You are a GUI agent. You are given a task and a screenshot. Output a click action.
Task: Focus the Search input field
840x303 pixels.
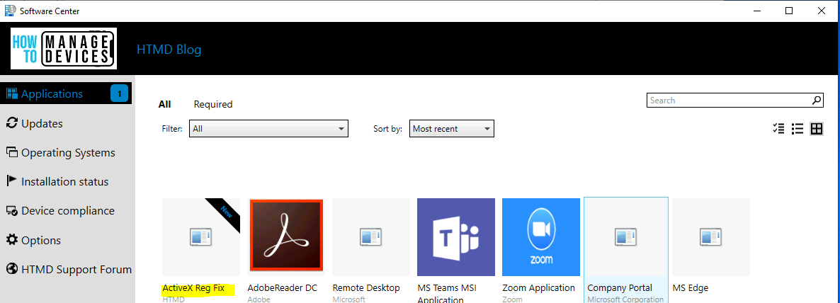(x=728, y=101)
